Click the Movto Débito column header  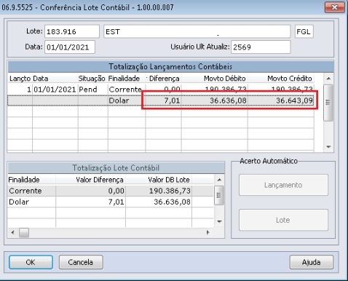225,79
